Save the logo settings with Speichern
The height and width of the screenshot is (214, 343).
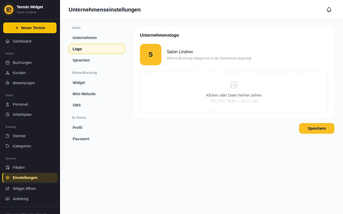(x=317, y=128)
